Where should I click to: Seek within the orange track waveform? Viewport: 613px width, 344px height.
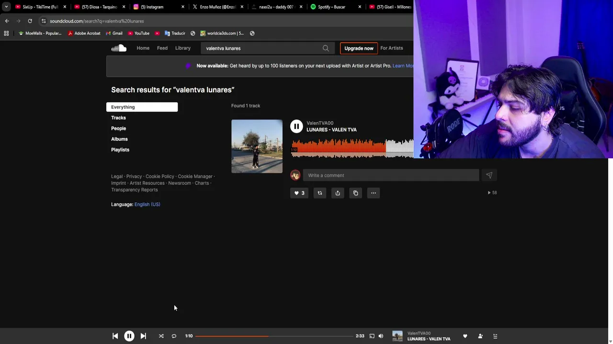click(352, 148)
